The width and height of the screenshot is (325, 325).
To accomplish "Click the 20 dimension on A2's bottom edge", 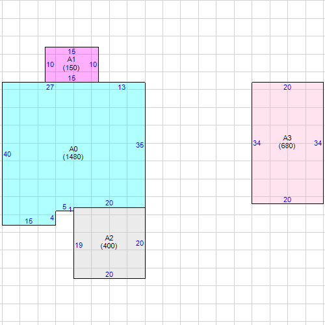I will click(109, 274).
